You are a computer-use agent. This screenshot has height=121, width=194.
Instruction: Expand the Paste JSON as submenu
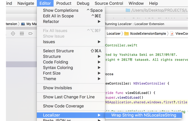point(71,119)
